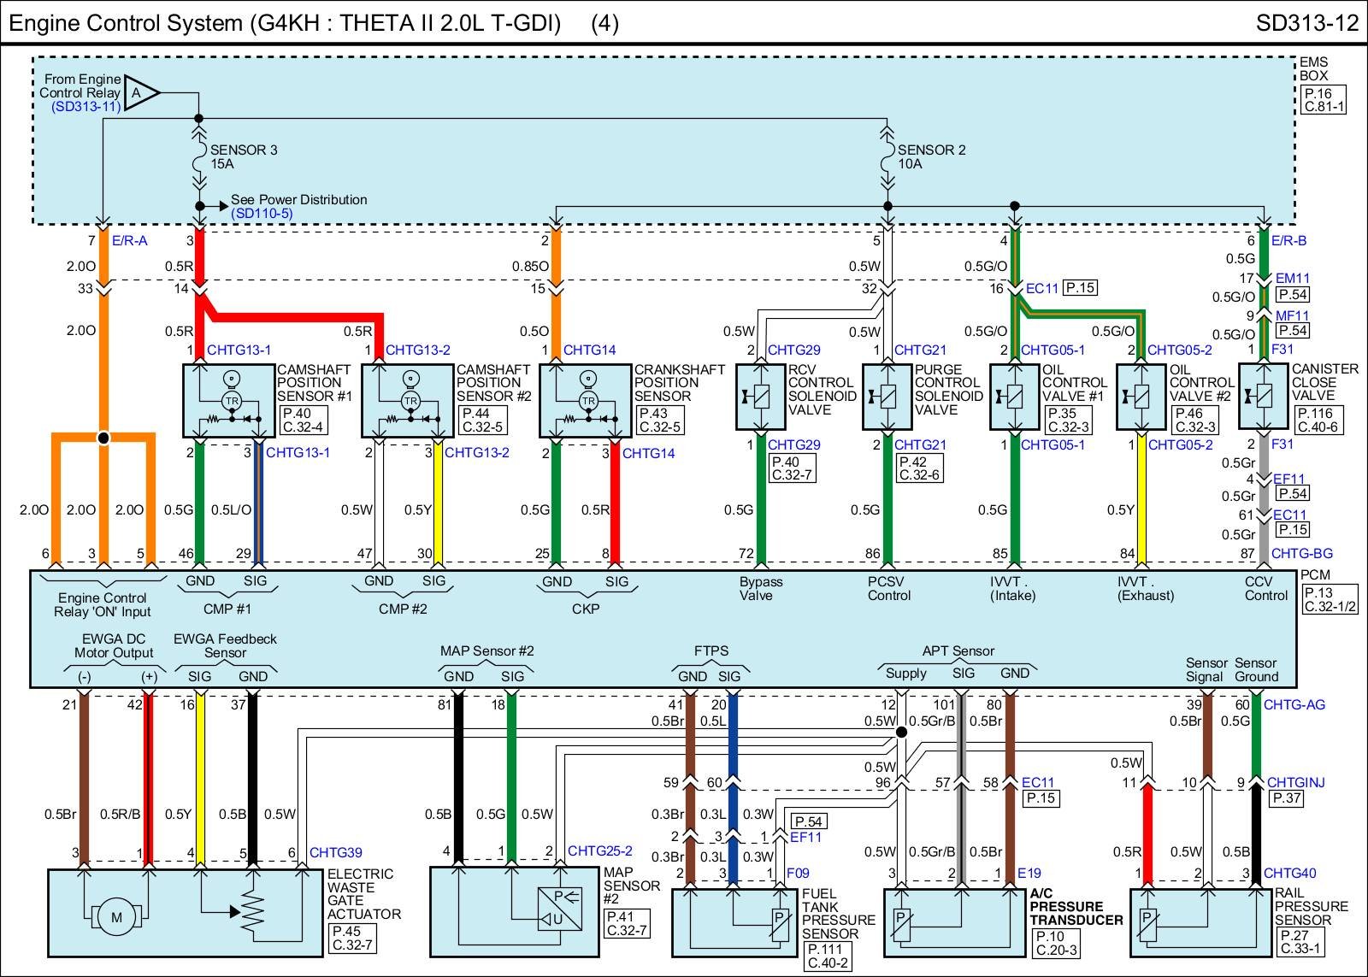1368x977 pixels.
Task: Open the SD313-11 diagram reference link
Action: tap(86, 107)
